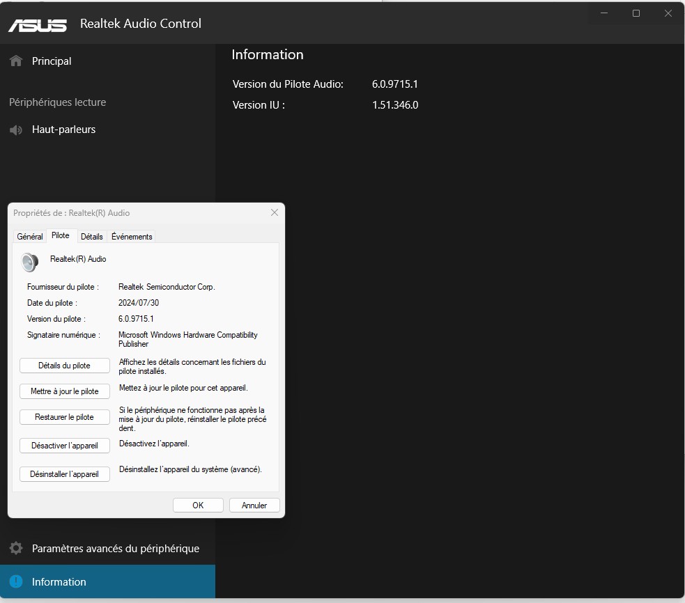Screen dimensions: 685x603
Task: Go to the Événements tab
Action: tap(132, 237)
